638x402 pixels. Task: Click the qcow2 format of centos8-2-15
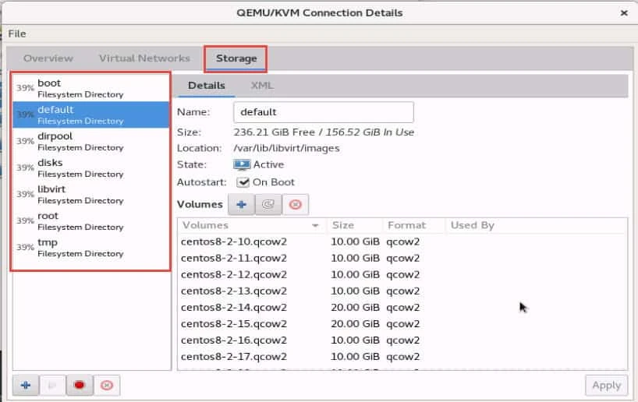pos(402,324)
